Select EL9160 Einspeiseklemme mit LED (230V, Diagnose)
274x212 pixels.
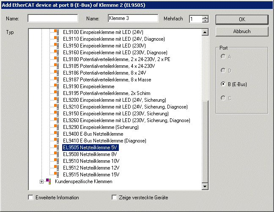pyautogui.click(x=115, y=53)
